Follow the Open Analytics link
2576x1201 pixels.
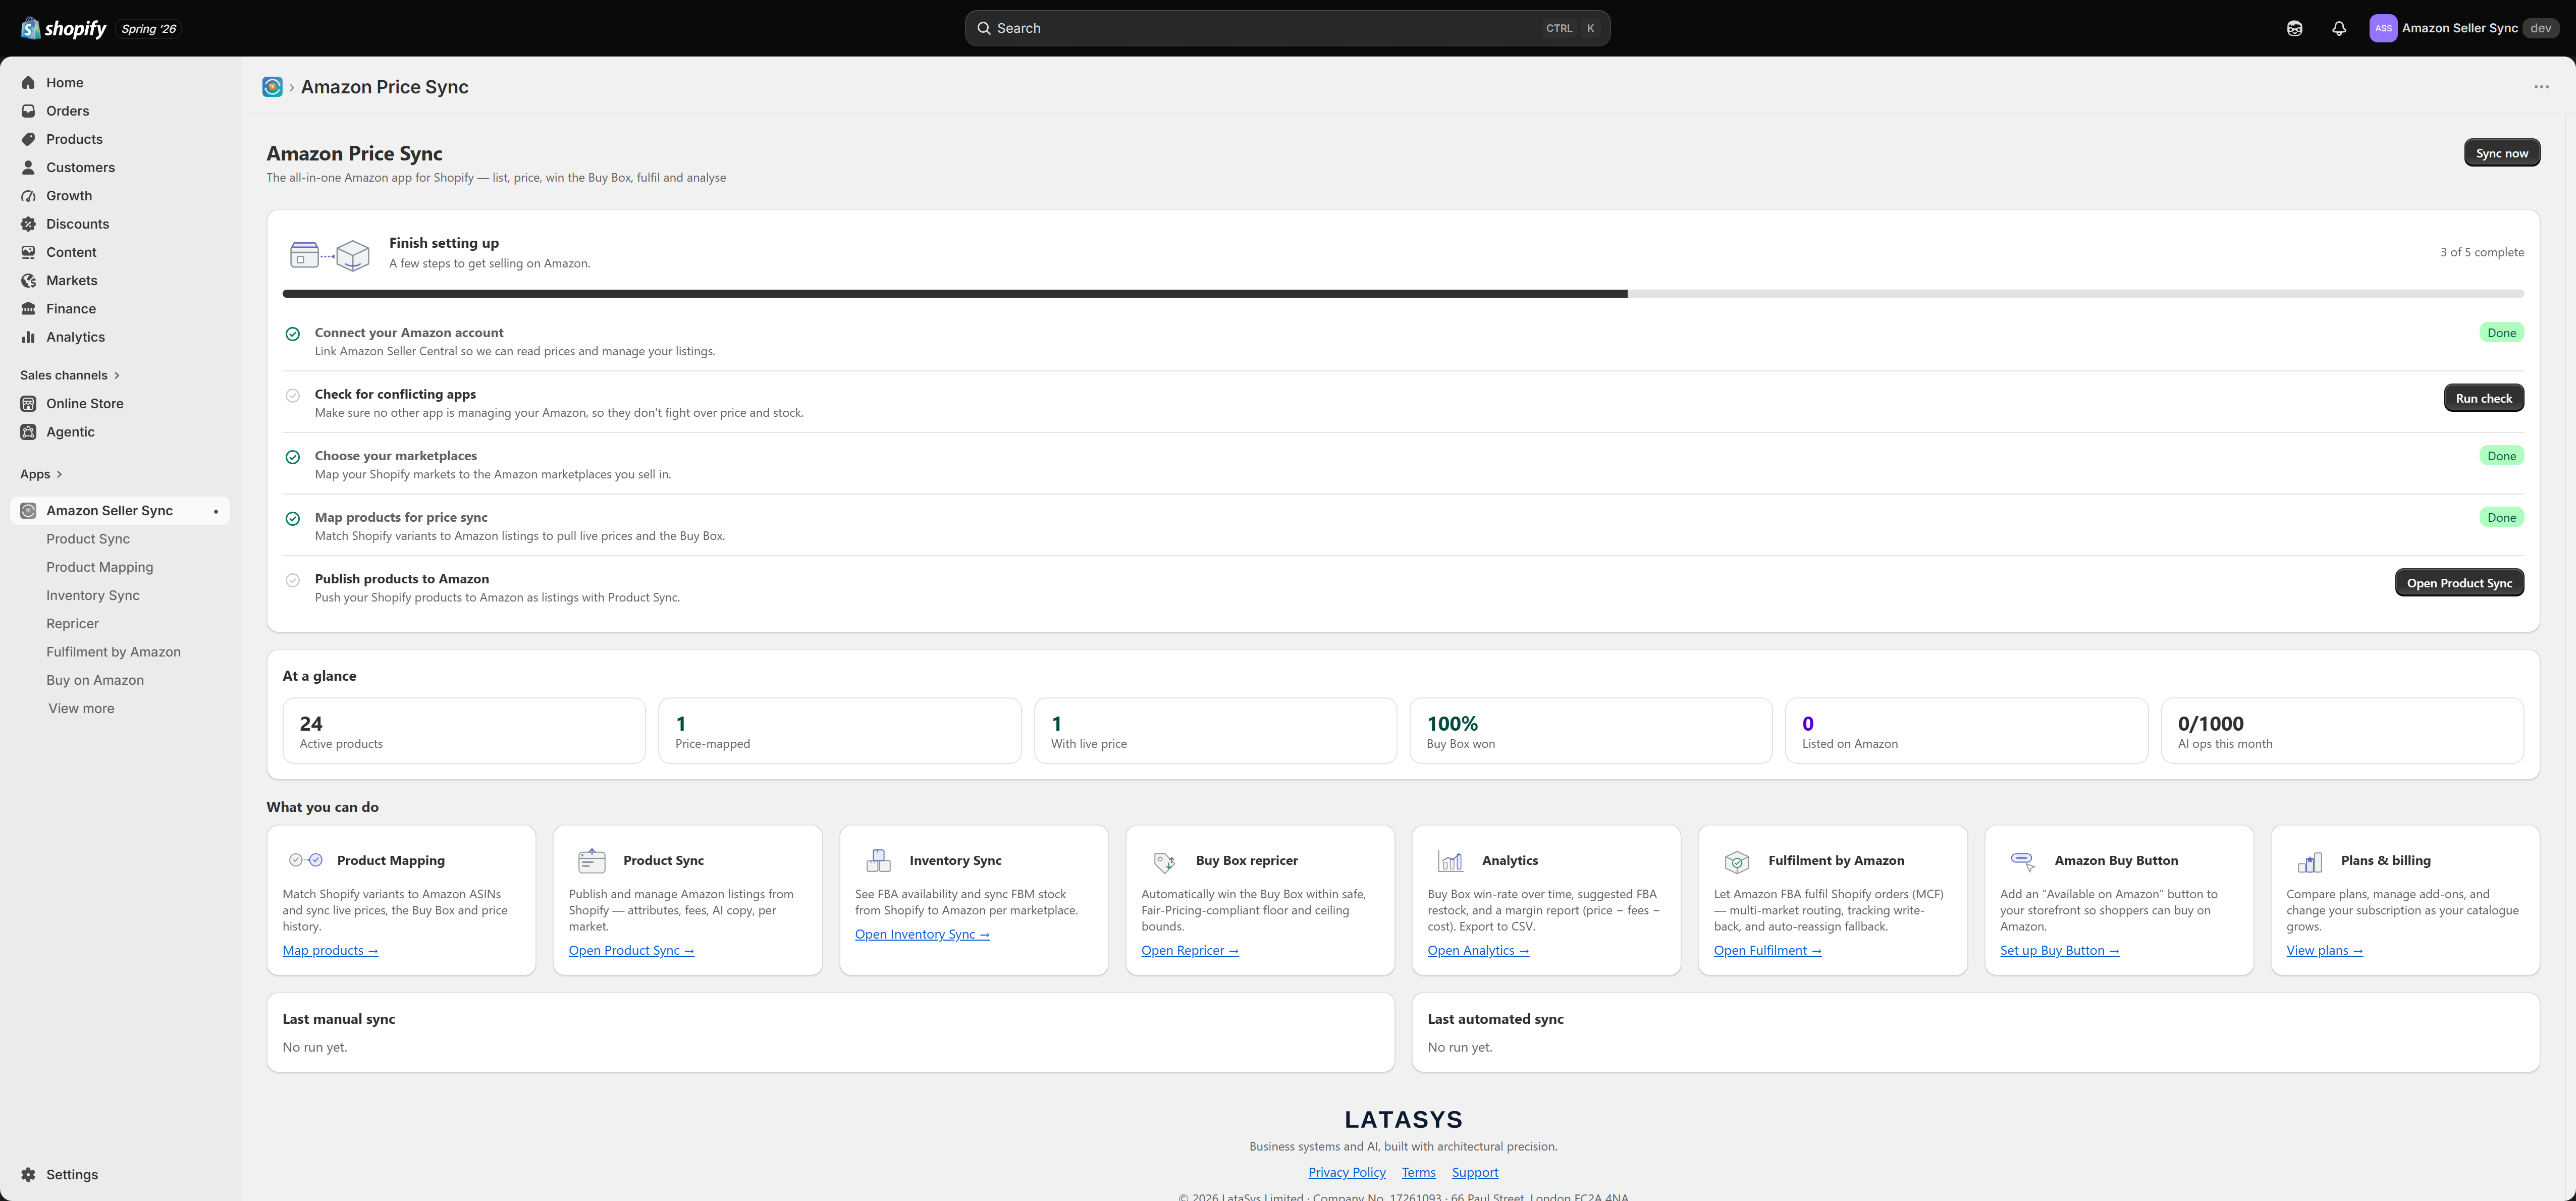(1478, 950)
